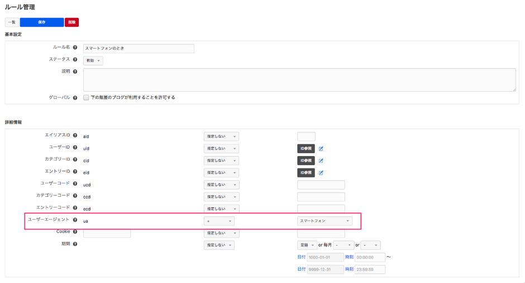Click the edit icon in the ユーザーID row
The height and width of the screenshot is (283, 525).
coord(321,149)
